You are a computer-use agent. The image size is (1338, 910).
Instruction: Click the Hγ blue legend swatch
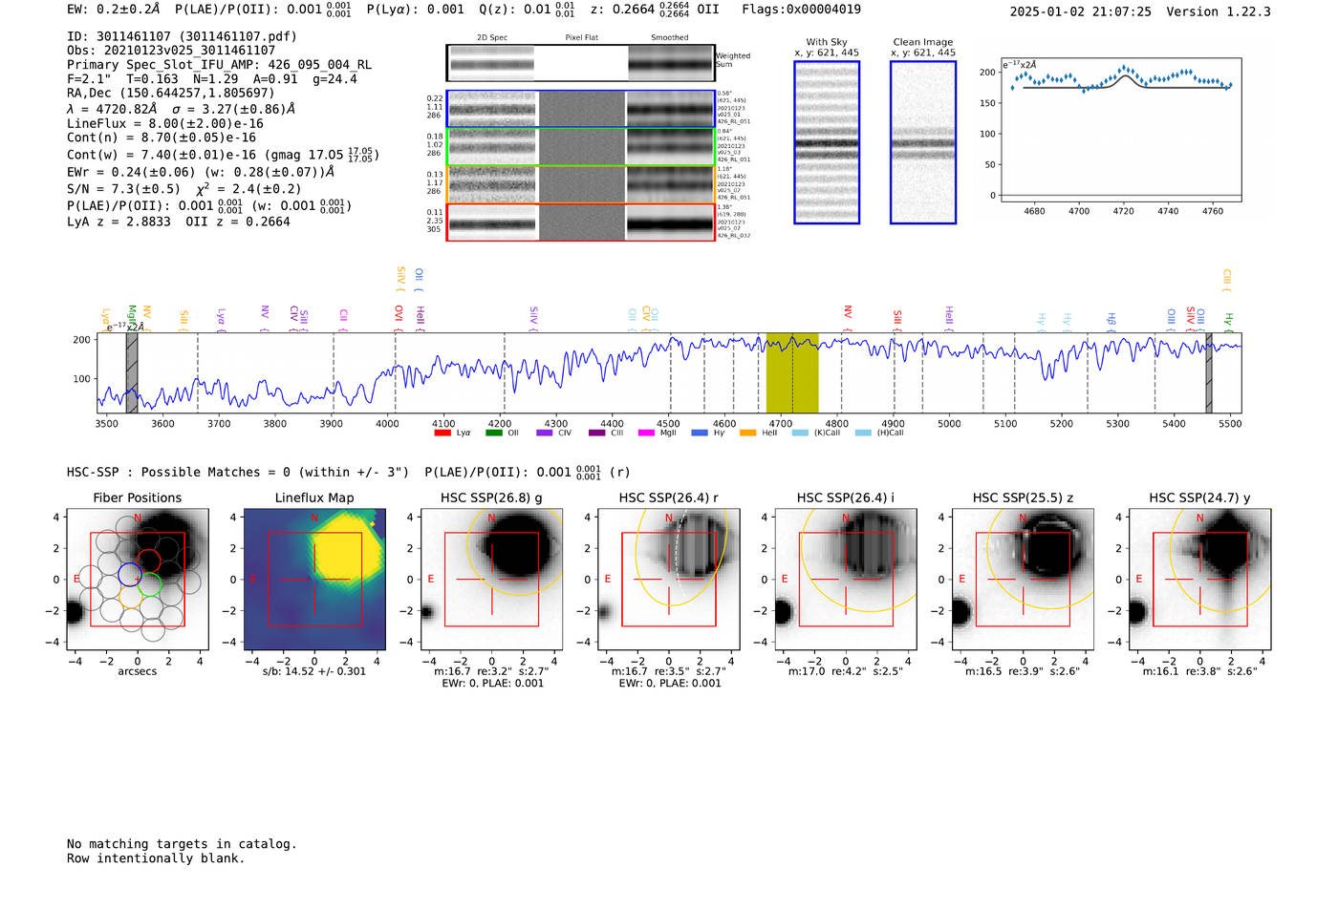(x=700, y=434)
